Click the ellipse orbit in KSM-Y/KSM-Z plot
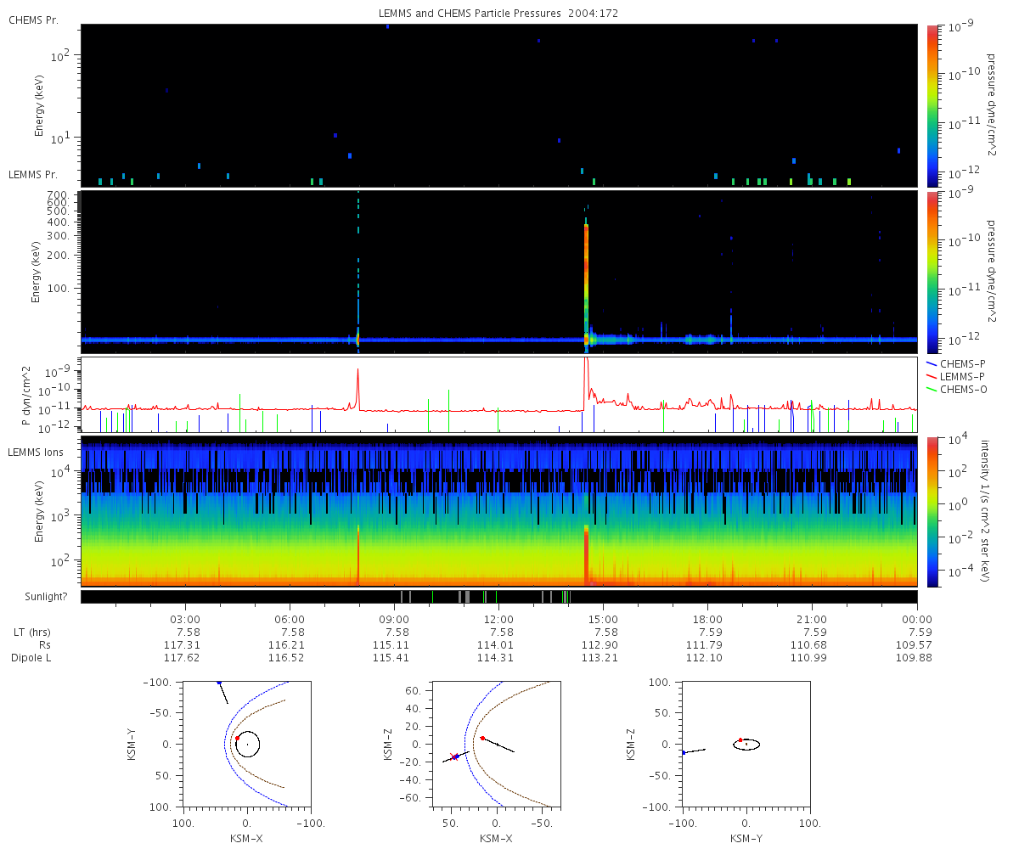Screen dimensions: 1019x849 [x=746, y=745]
